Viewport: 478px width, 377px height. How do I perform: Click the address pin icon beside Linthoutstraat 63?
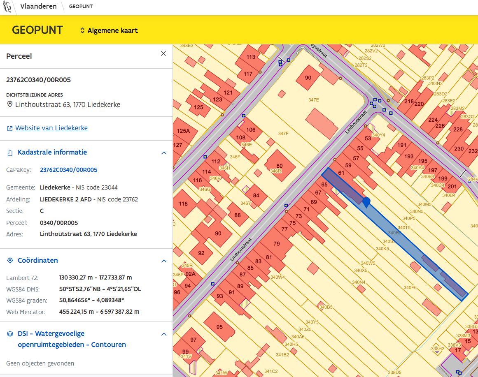(10, 104)
